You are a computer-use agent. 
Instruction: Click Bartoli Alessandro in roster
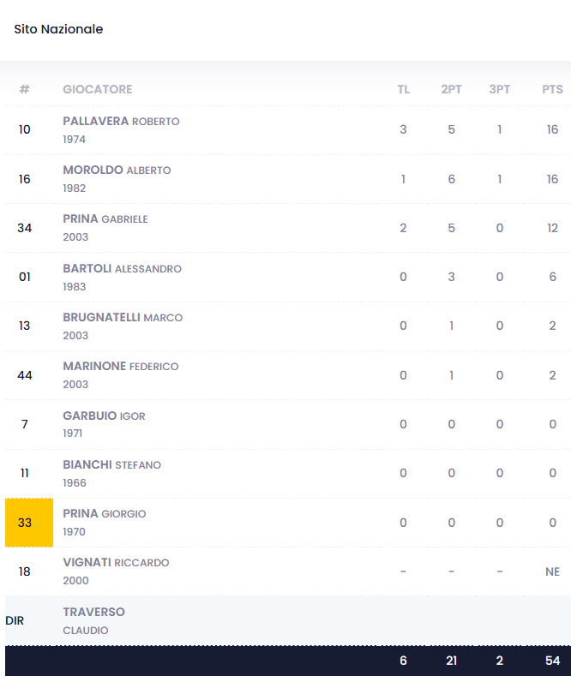click(x=122, y=268)
